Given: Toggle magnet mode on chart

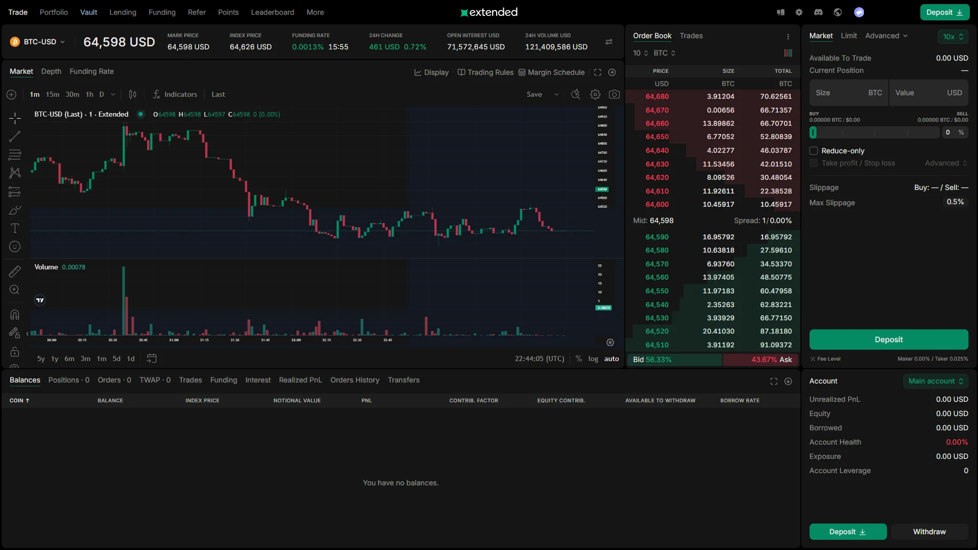Looking at the screenshot, I should [x=15, y=315].
